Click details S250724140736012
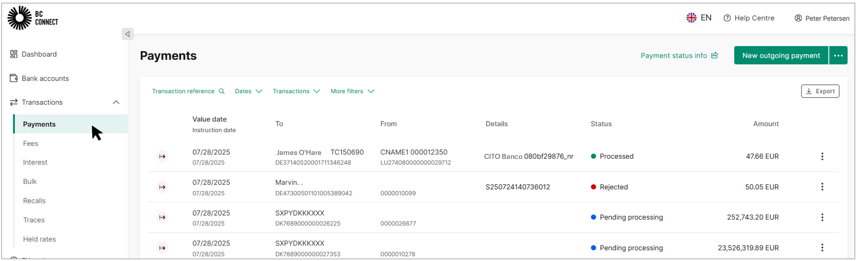The width and height of the screenshot is (858, 261). click(517, 187)
